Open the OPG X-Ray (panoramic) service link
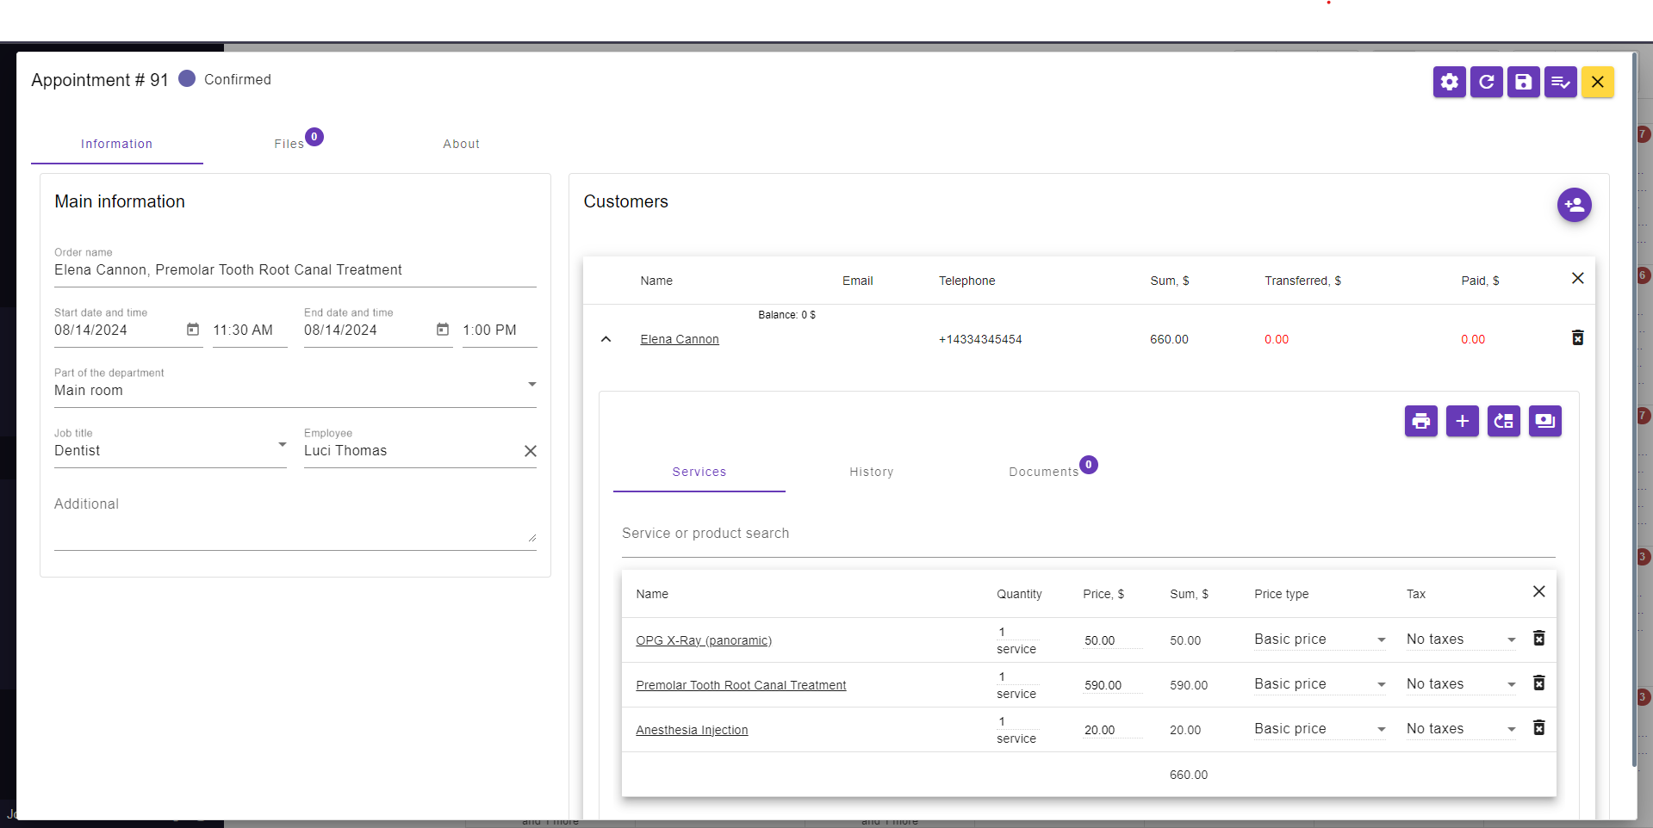Image resolution: width=1653 pixels, height=828 pixels. point(704,640)
